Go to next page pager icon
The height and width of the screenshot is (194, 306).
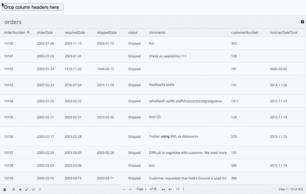pos(163,189)
